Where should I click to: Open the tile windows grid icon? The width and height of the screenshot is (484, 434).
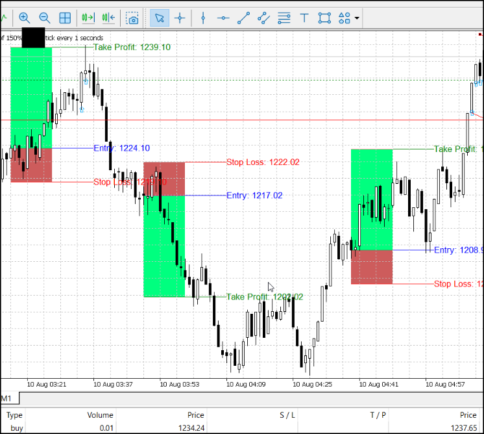(x=65, y=18)
